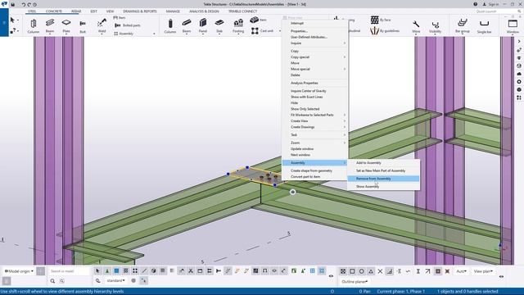The height and width of the screenshot is (295, 524).
Task: Open the Outline planes dropdown
Action: [355, 282]
